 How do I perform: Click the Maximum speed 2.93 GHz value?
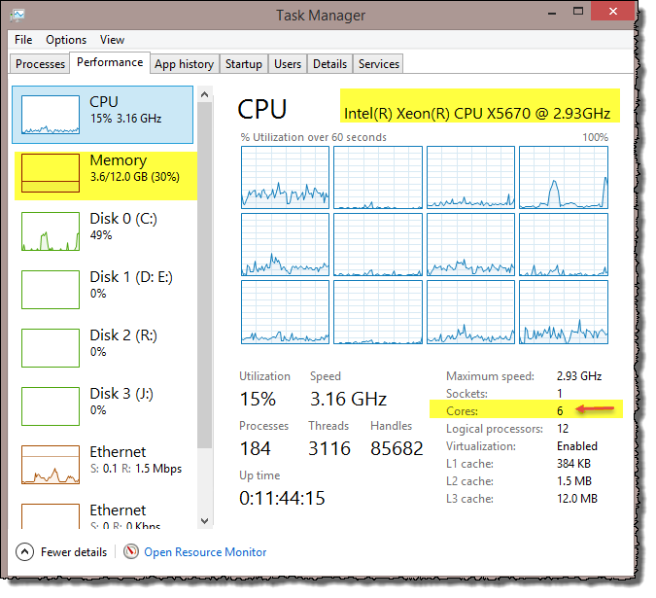point(579,376)
